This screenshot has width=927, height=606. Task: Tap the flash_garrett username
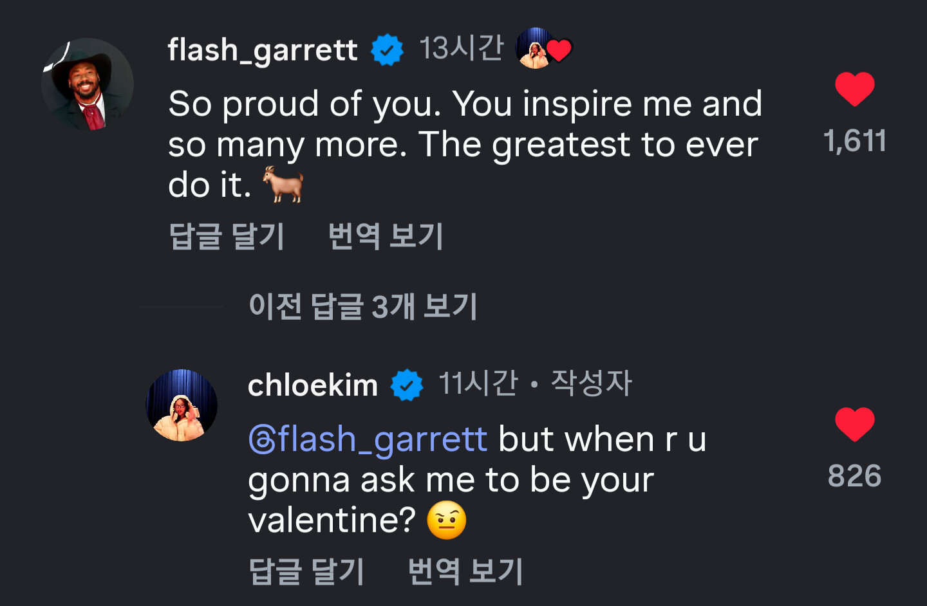[x=262, y=50]
